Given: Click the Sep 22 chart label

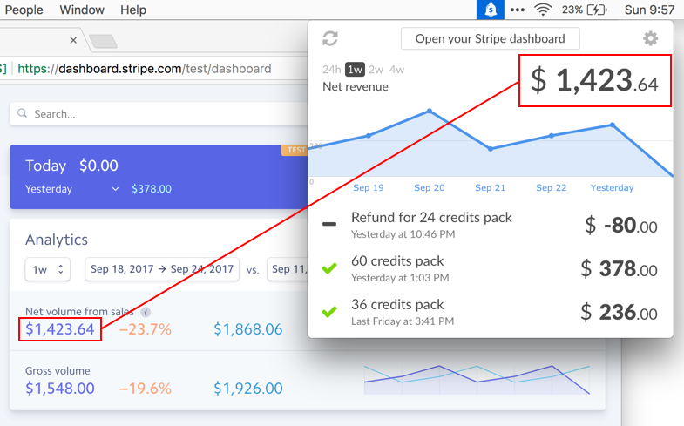Looking at the screenshot, I should [551, 187].
